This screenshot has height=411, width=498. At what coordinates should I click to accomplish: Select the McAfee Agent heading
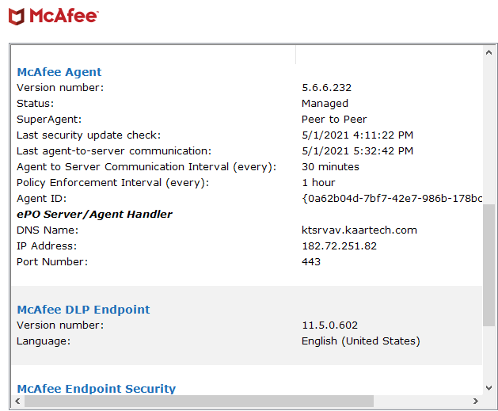tap(59, 72)
